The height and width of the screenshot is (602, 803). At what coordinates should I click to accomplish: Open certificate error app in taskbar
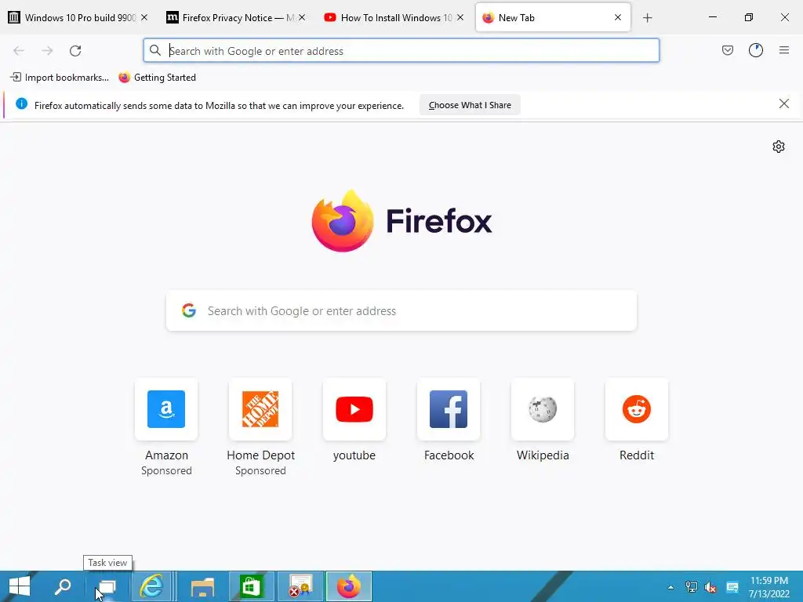click(300, 586)
